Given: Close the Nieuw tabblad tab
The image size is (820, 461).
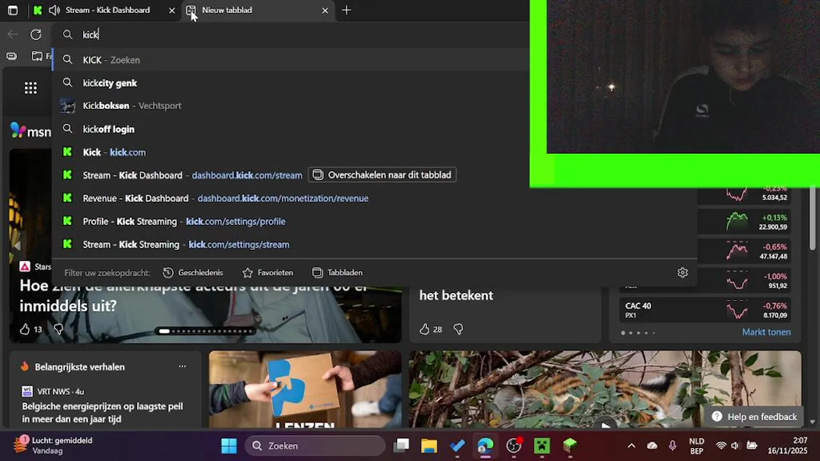Looking at the screenshot, I should pos(325,10).
